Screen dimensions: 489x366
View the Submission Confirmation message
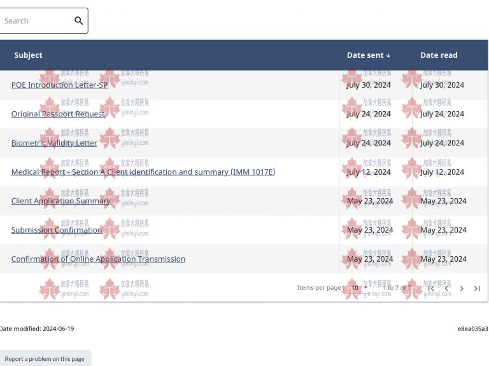pos(56,230)
